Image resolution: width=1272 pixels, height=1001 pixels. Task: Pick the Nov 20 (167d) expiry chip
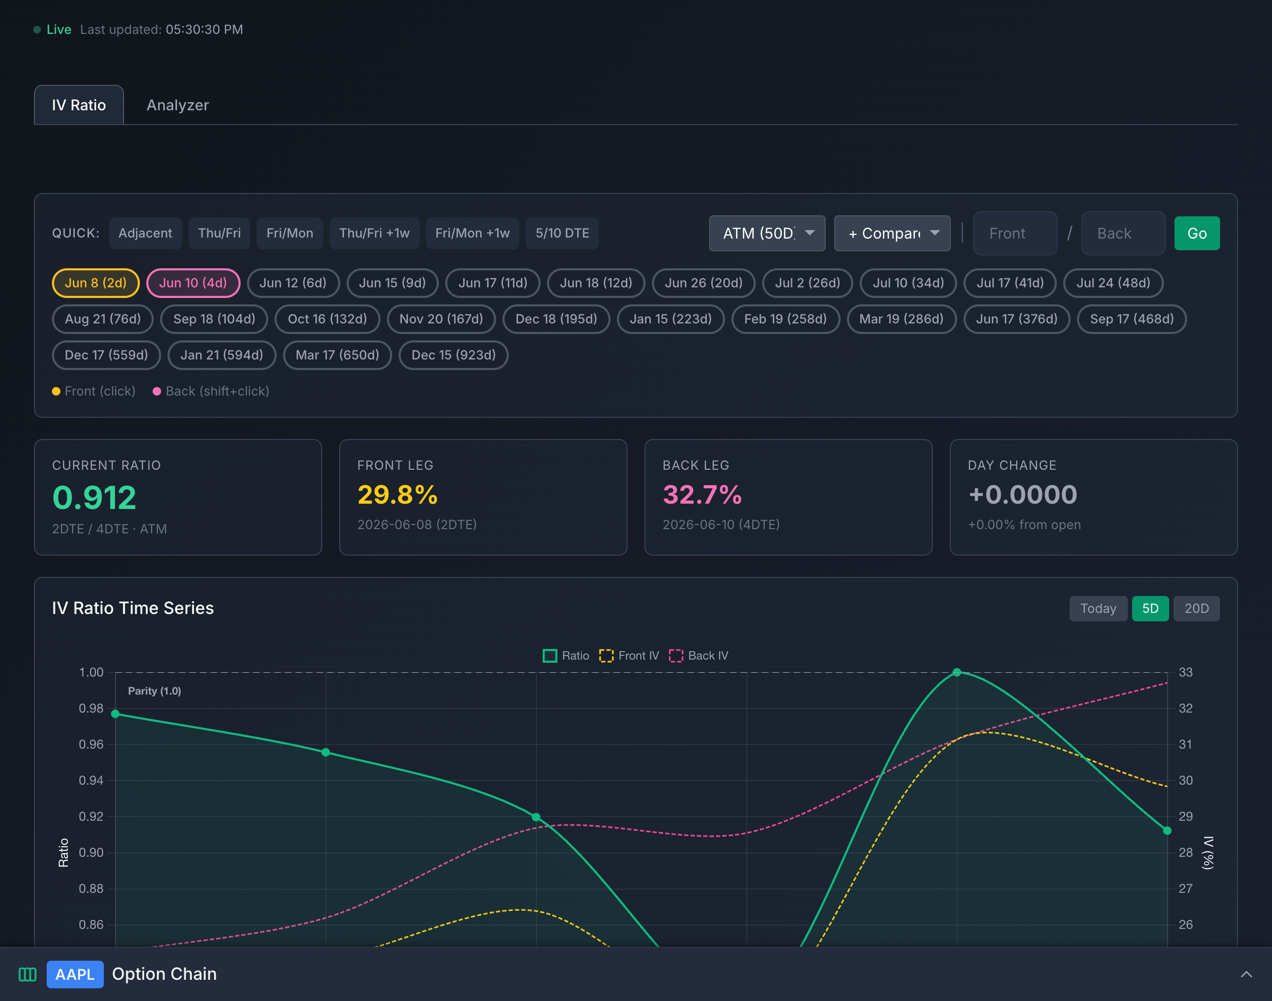pos(441,319)
